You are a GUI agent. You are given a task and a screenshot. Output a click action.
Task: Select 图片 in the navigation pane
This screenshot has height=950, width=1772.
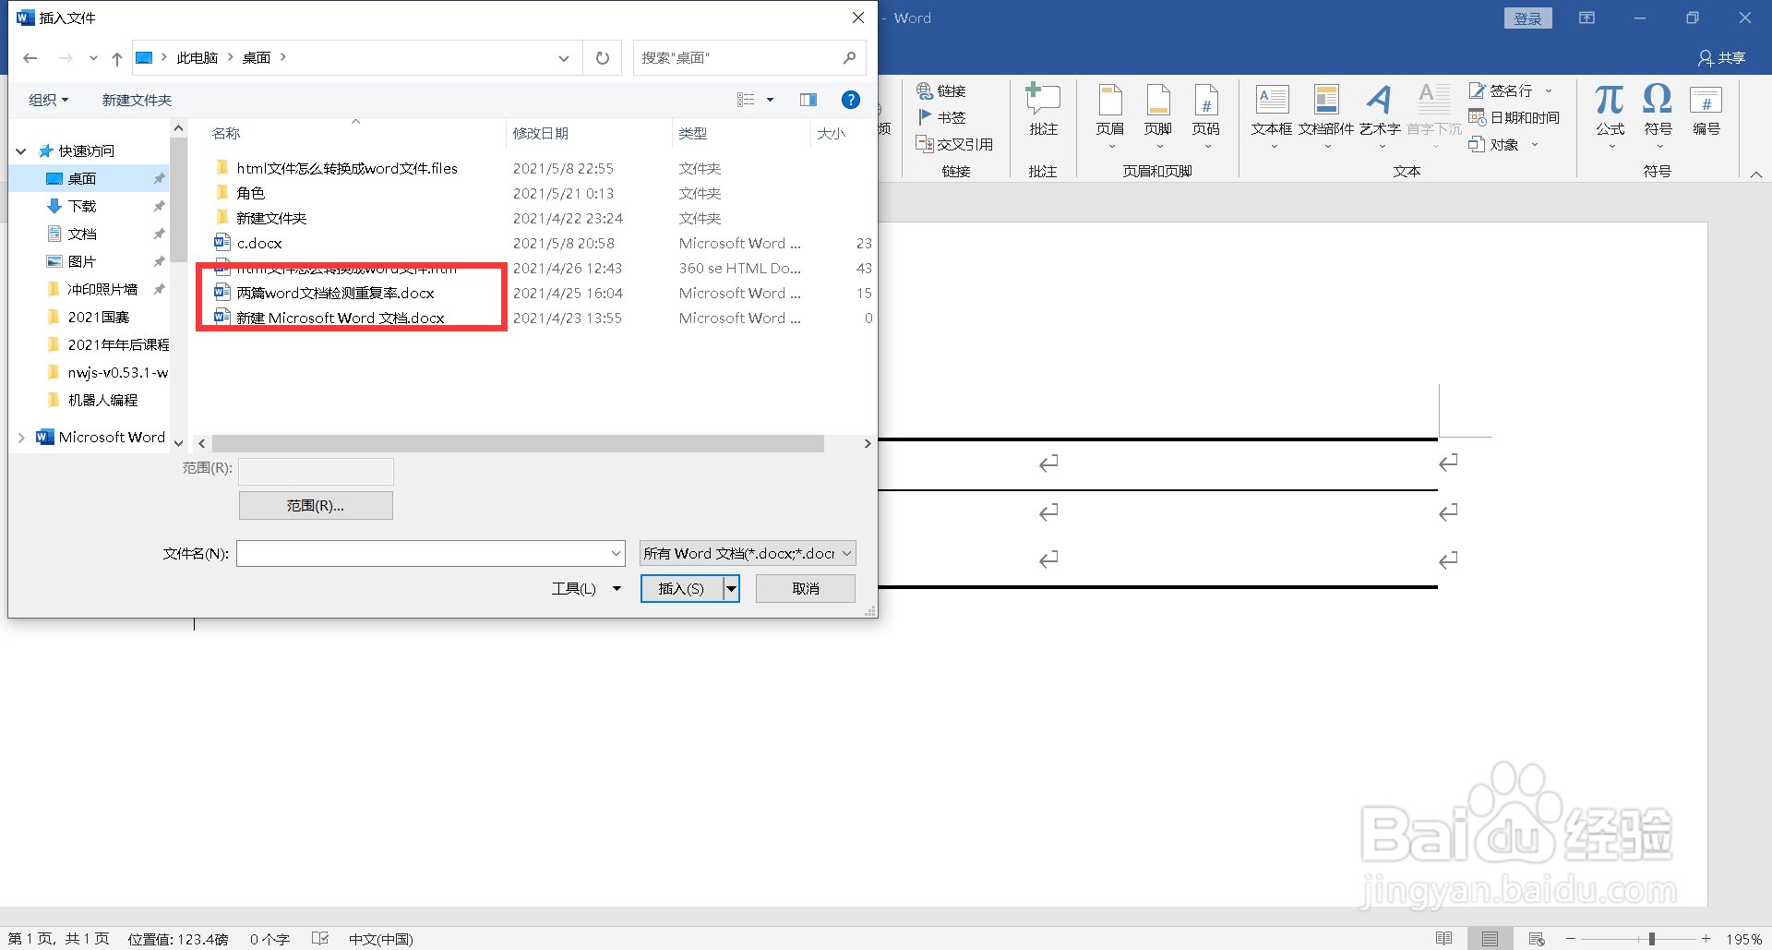(82, 261)
